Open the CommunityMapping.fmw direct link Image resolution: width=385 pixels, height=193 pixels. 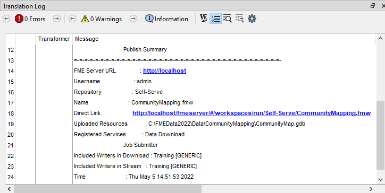click(252, 113)
